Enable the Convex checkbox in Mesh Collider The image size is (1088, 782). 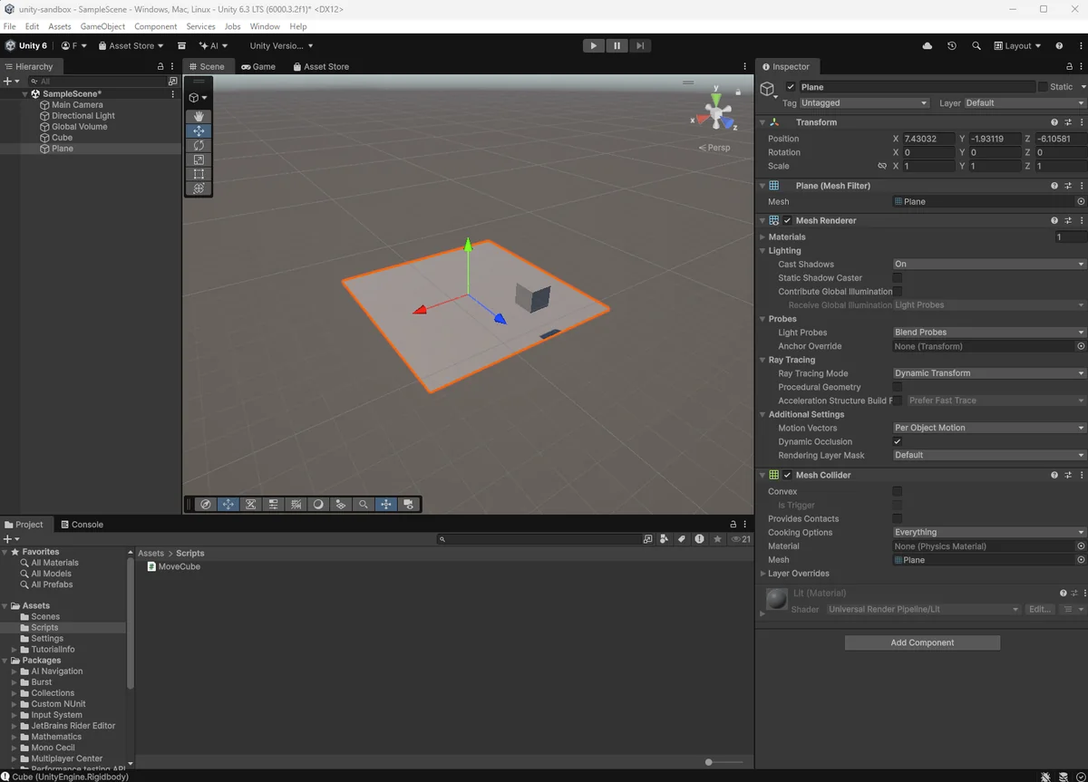898,491
